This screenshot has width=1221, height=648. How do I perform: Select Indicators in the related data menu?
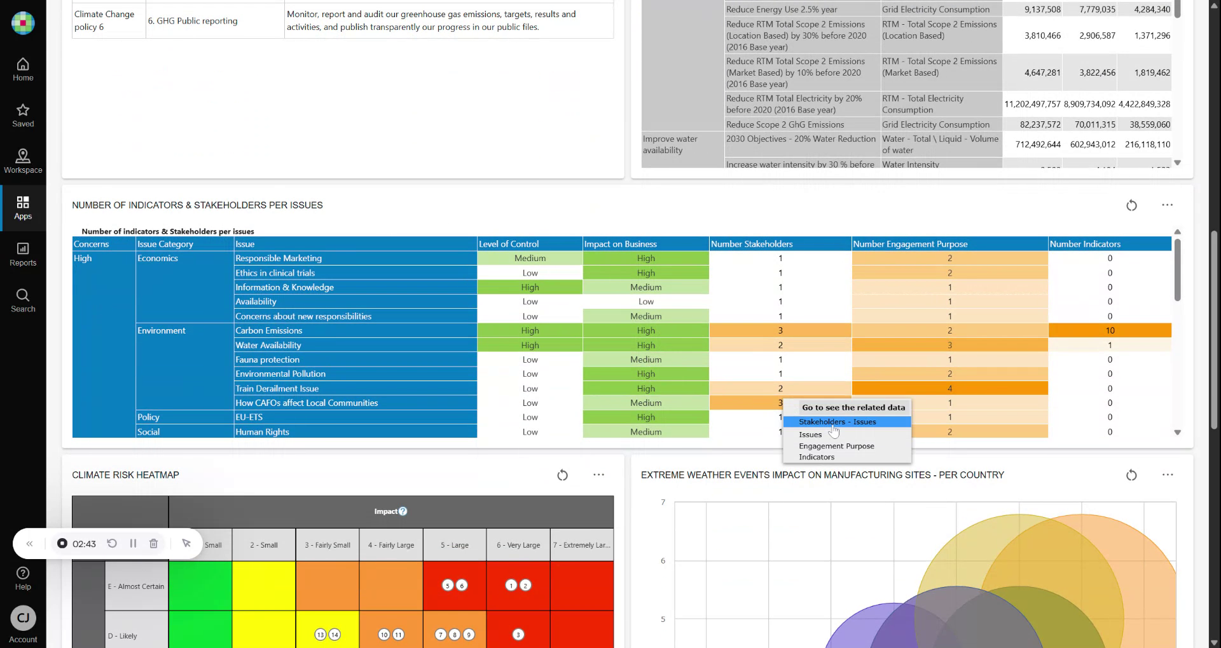coord(817,457)
